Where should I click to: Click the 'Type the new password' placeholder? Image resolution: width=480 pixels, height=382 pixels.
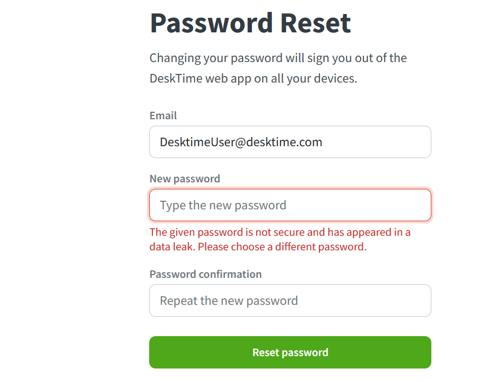pos(223,206)
